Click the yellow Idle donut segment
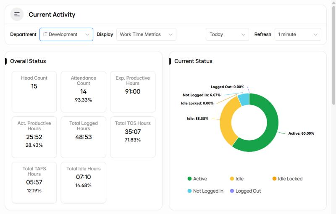Image resolution: width=336 pixels, height=214 pixels. 228,121
